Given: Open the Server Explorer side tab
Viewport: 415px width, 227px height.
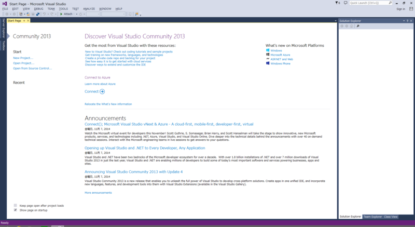Looking at the screenshot, I should pos(4,28).
